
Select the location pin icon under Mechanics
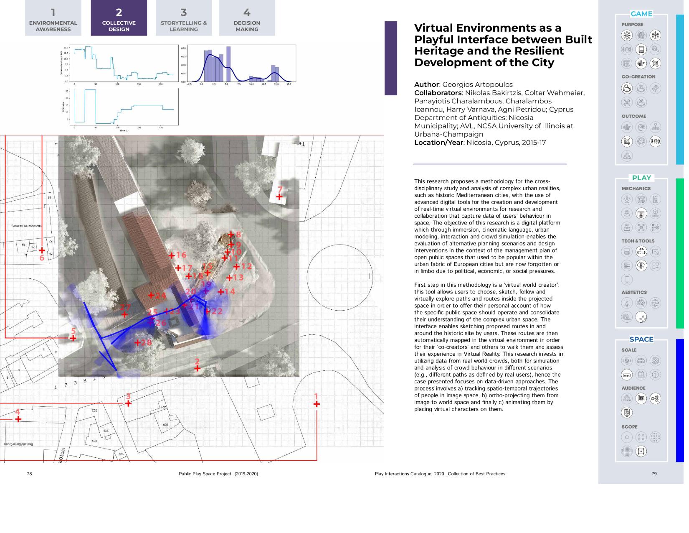627,214
